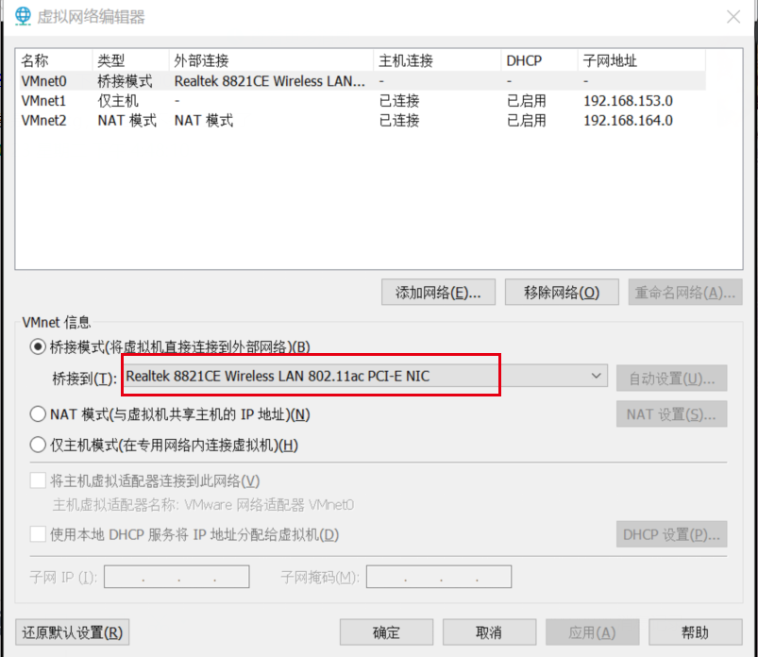Click subnet address 192.168.153.0 cell
The width and height of the screenshot is (758, 657).
628,101
